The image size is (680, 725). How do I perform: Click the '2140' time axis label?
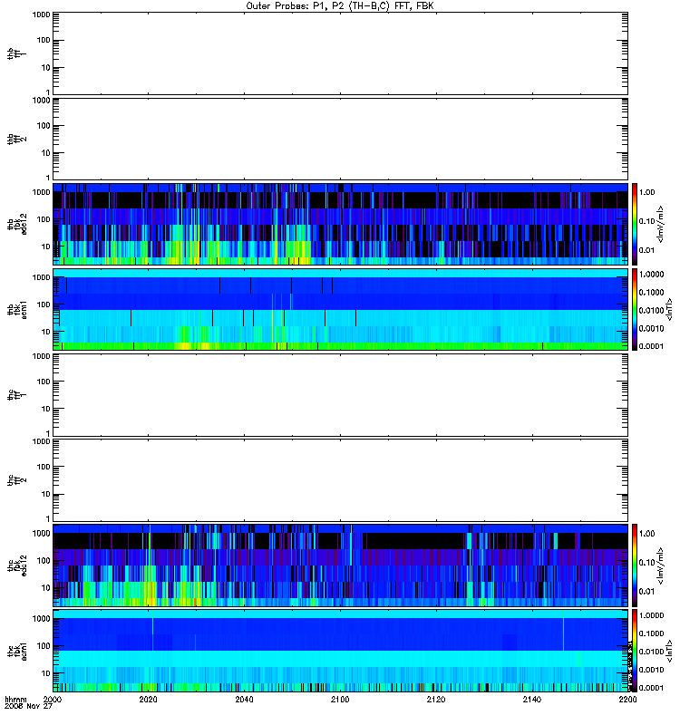(532, 699)
